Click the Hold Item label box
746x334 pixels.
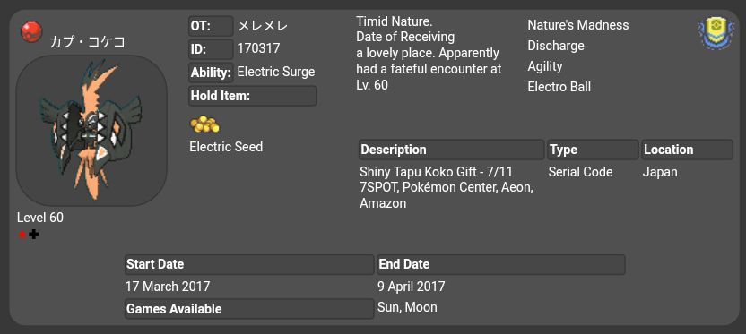253,96
